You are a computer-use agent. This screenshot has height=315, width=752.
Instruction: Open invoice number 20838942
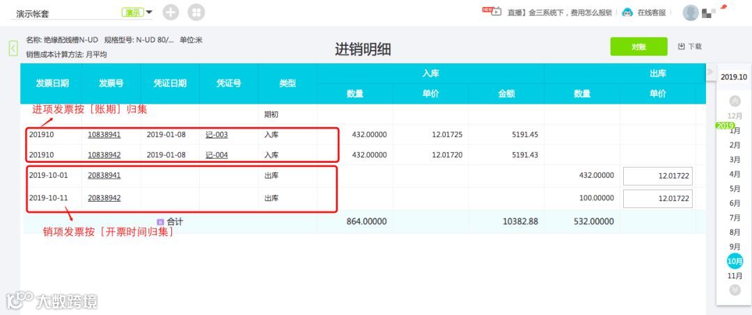point(104,197)
